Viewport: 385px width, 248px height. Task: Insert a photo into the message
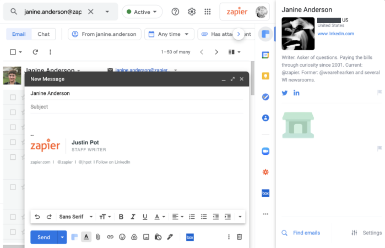point(146,237)
